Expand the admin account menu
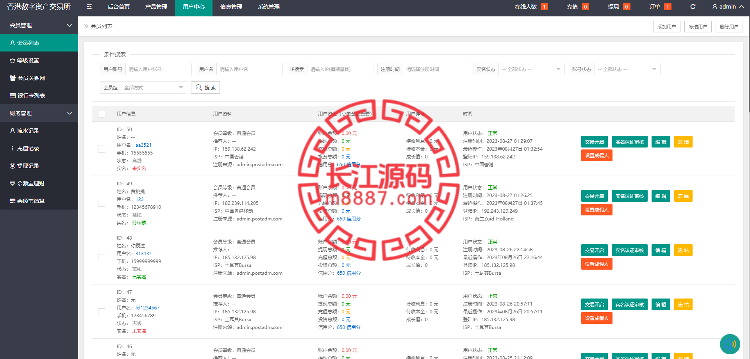The width and height of the screenshot is (750, 359). (728, 7)
